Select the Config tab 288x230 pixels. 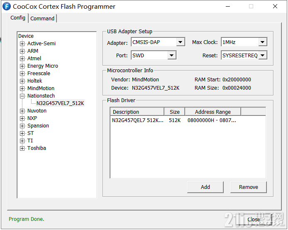click(x=18, y=18)
